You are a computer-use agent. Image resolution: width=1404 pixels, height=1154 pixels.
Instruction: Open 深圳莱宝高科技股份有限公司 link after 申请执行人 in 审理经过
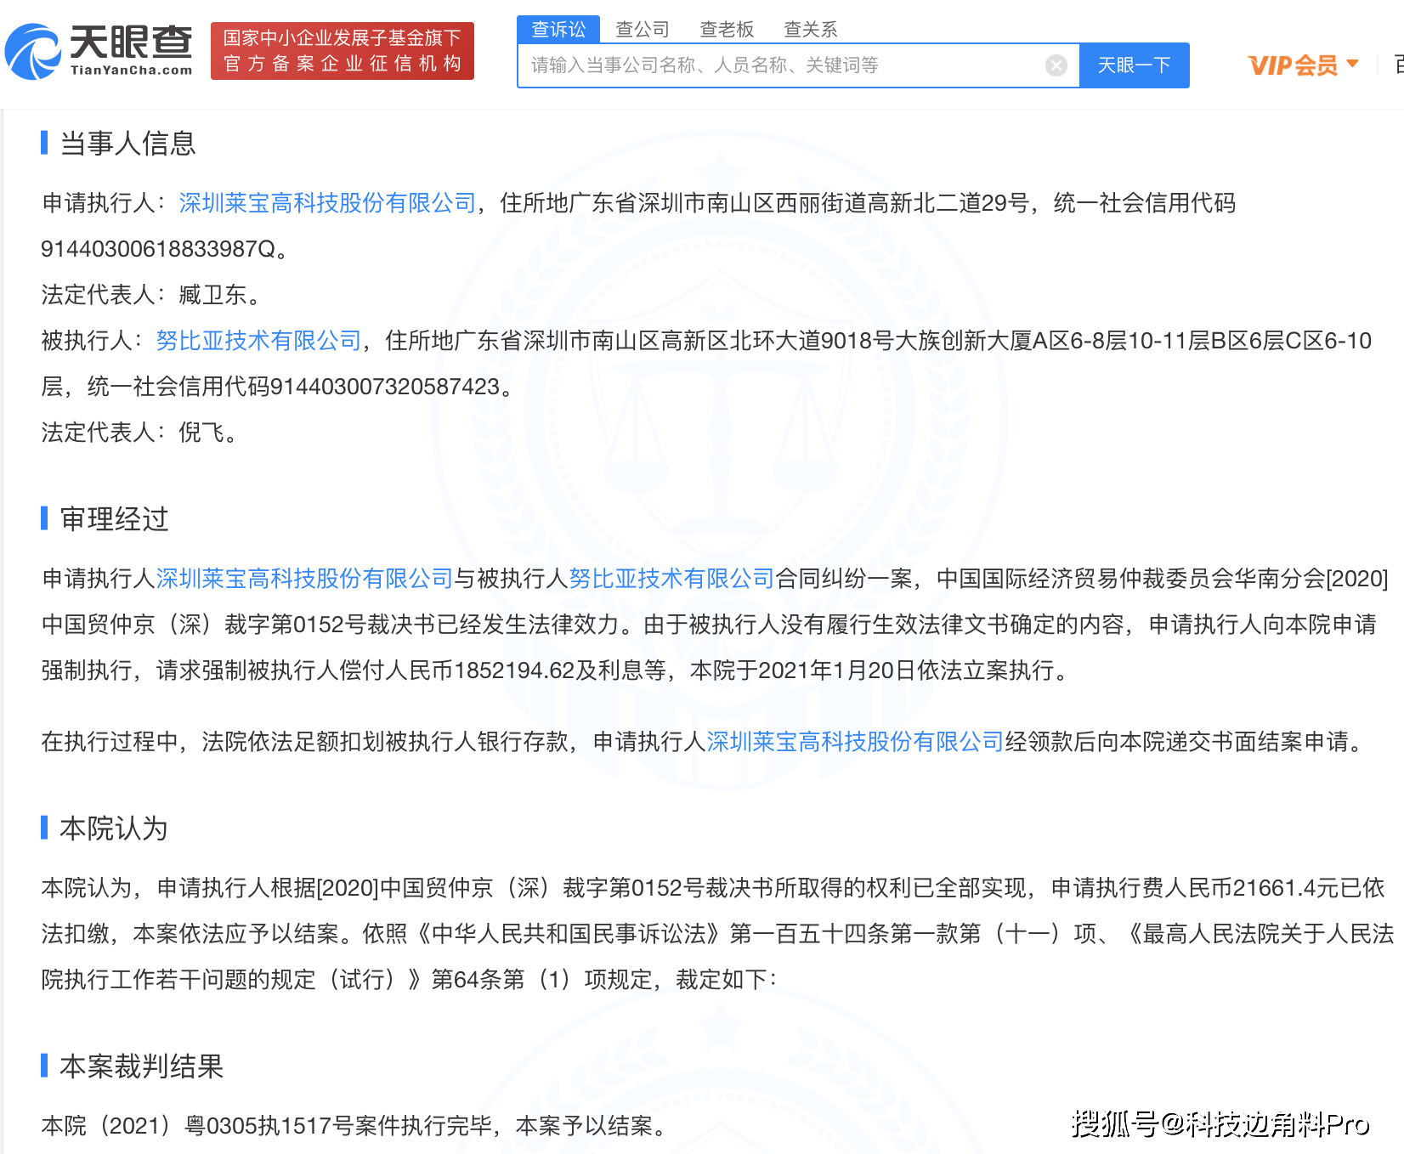(304, 579)
